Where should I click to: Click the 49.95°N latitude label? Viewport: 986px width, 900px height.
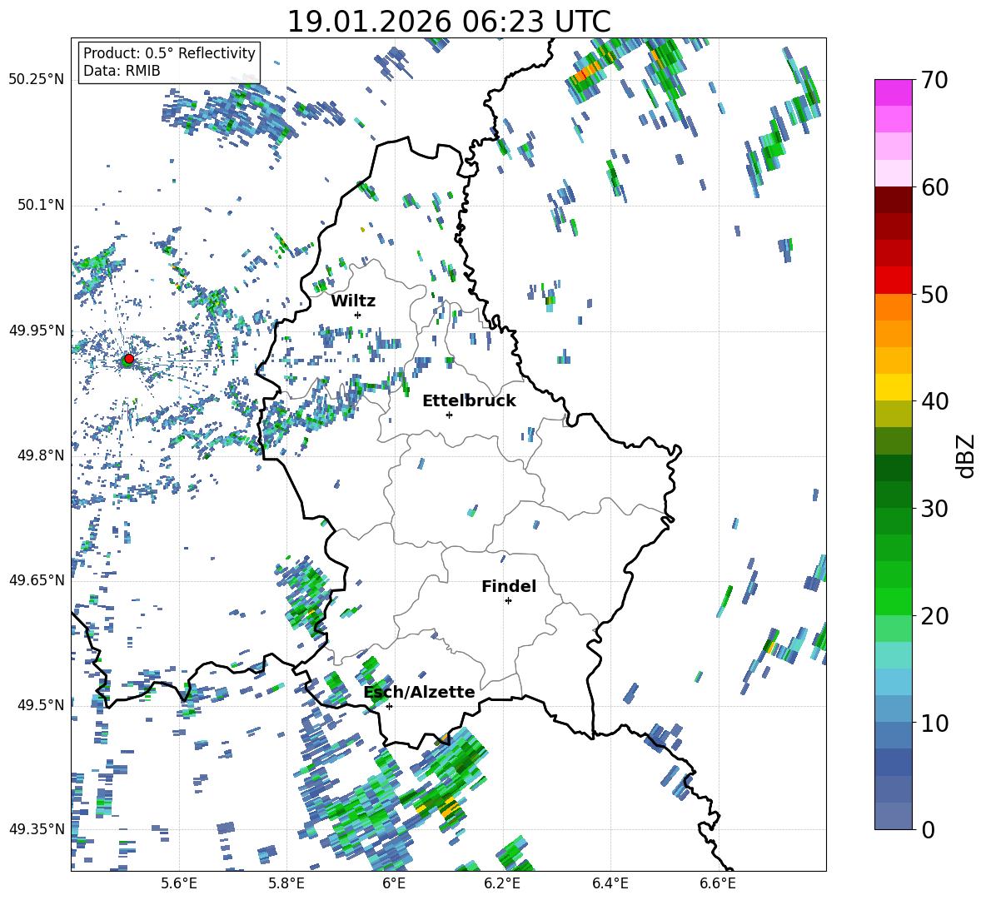click(37, 330)
